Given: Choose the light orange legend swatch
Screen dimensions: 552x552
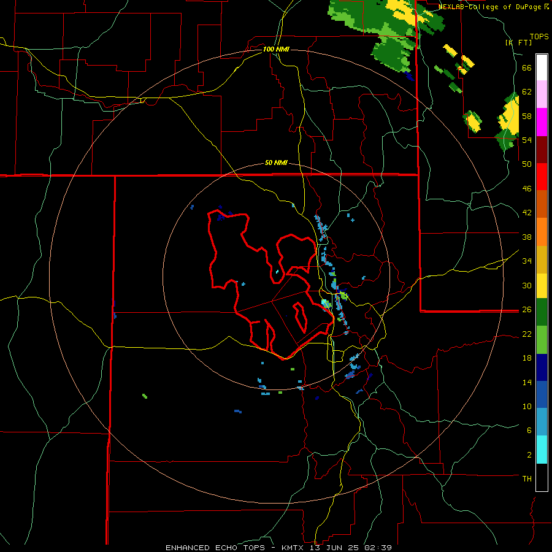Looking at the screenshot, I should pyautogui.click(x=542, y=231).
